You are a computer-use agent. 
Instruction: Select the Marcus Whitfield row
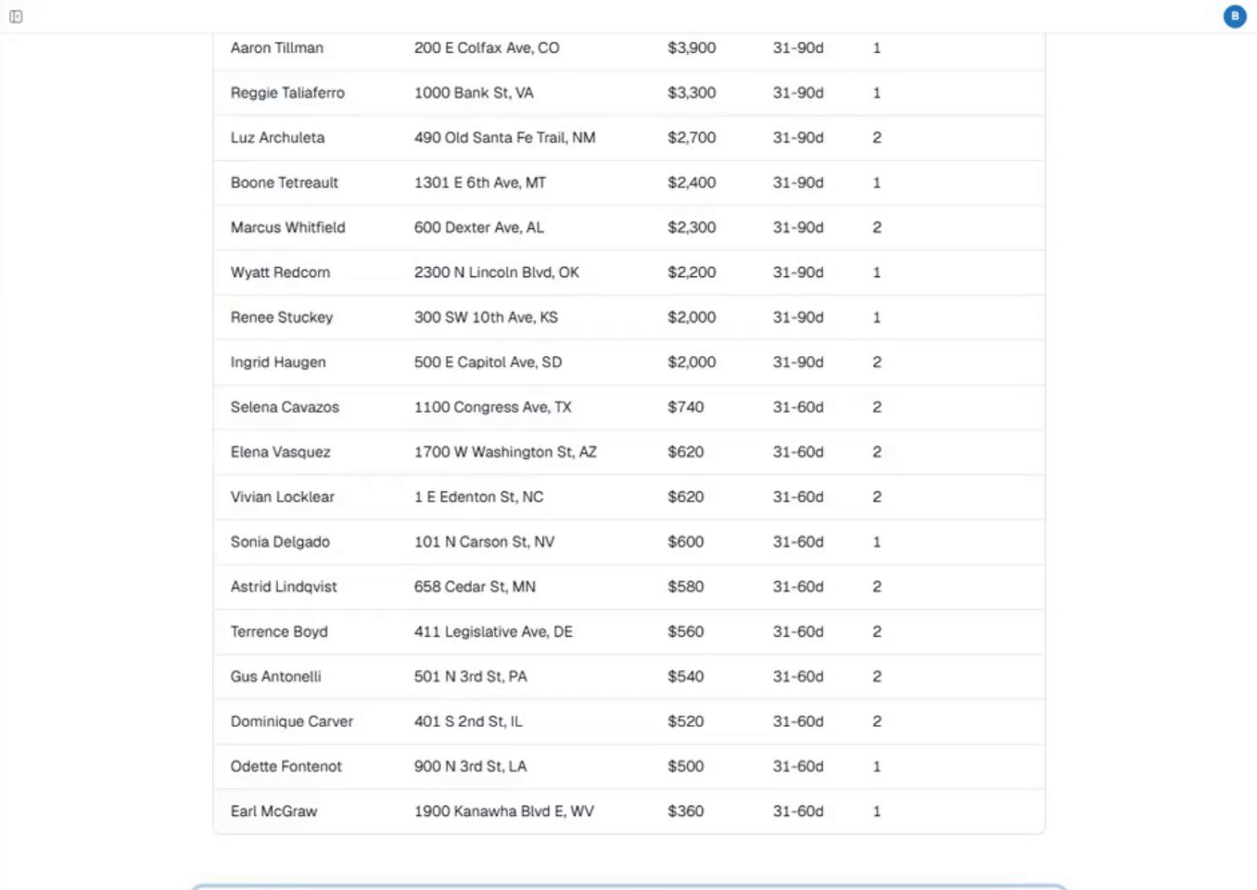tap(629, 227)
